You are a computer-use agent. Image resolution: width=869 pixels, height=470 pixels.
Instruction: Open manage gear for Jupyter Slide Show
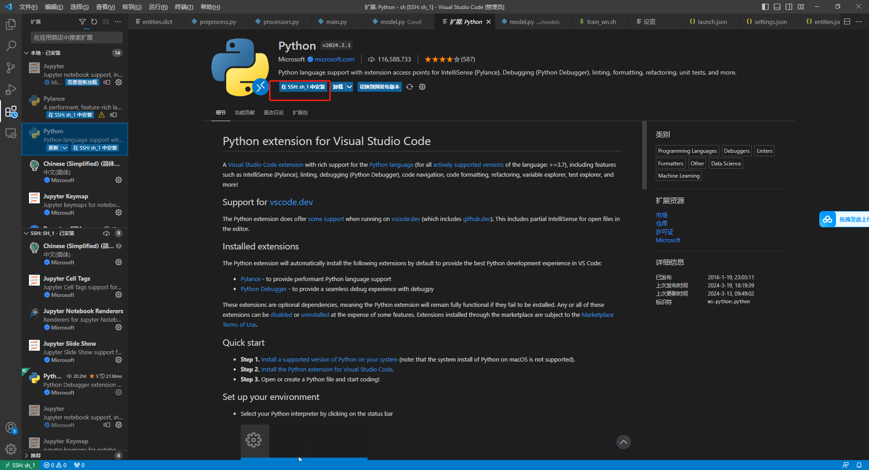pos(119,360)
